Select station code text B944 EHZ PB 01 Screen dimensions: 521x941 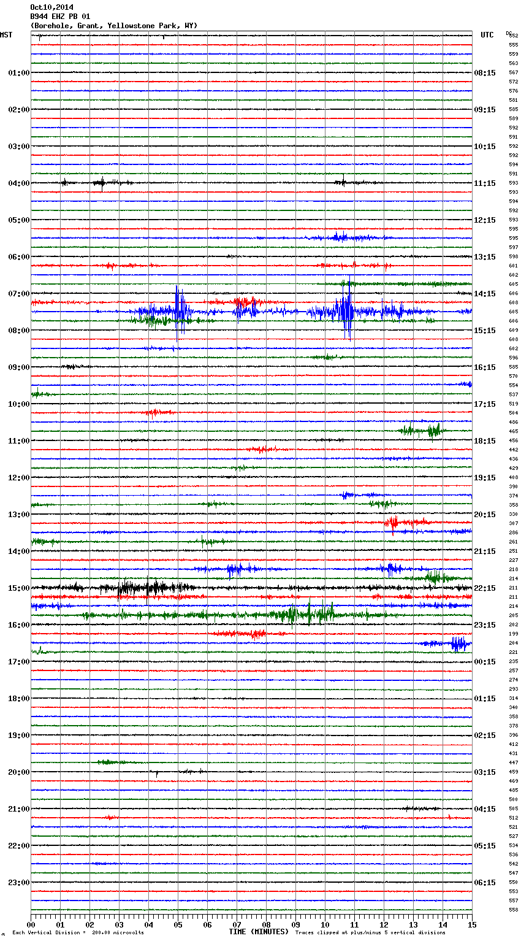pos(60,17)
